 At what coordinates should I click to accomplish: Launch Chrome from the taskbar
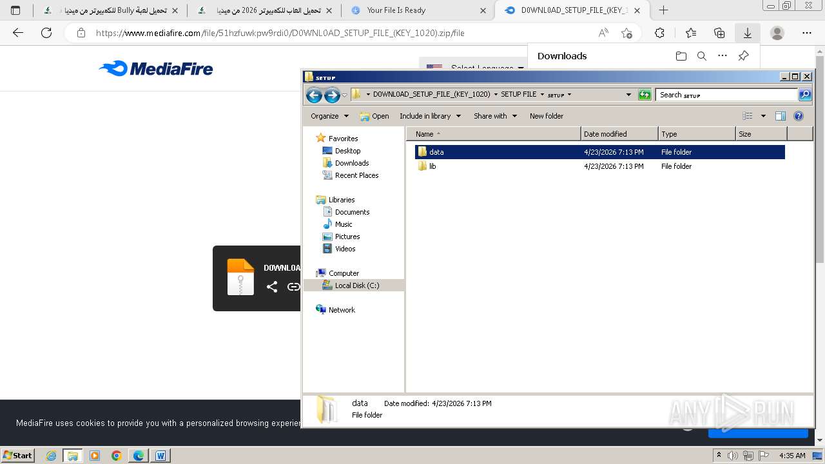point(117,456)
